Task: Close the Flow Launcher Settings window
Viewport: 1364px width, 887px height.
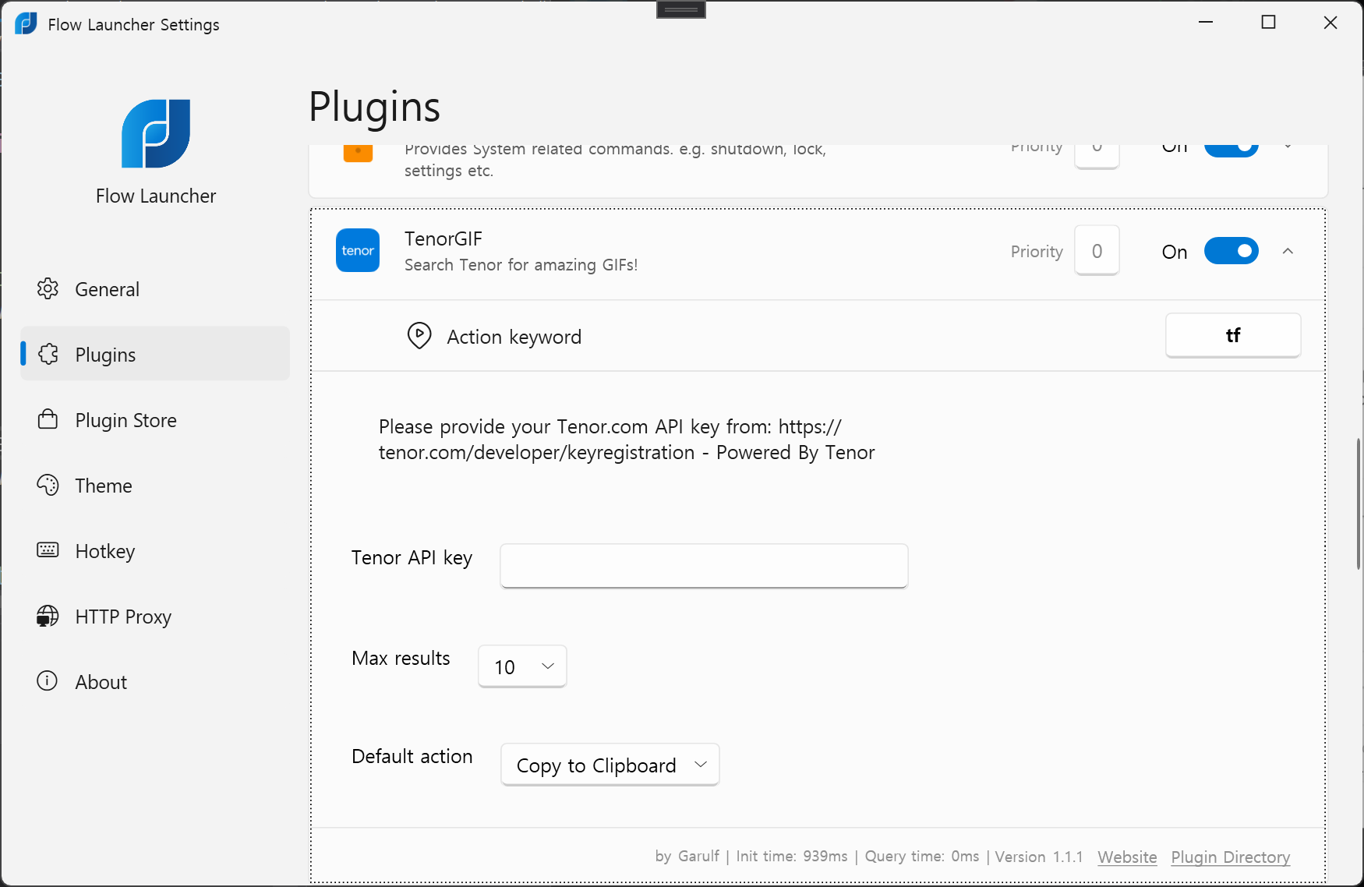Action: pos(1330,23)
